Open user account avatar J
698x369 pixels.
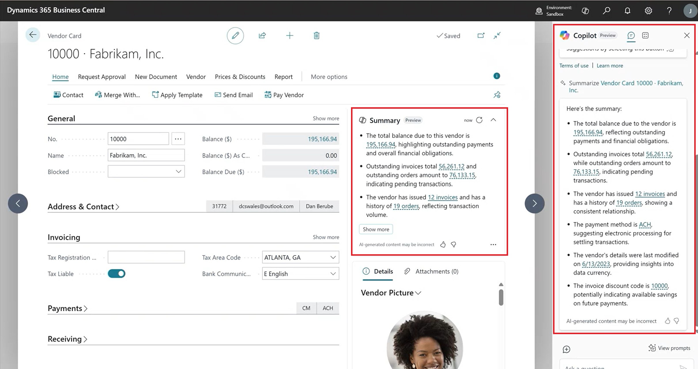[x=690, y=11]
